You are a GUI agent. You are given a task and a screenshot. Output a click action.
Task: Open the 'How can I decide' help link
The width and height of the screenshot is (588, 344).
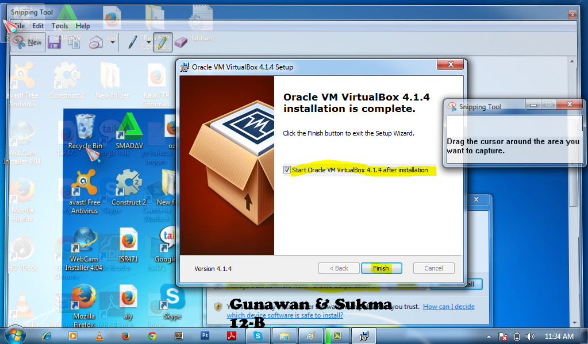point(448,306)
